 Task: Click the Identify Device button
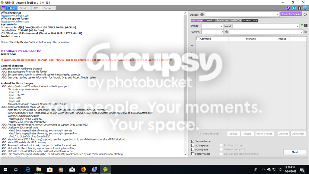(x=291, y=14)
